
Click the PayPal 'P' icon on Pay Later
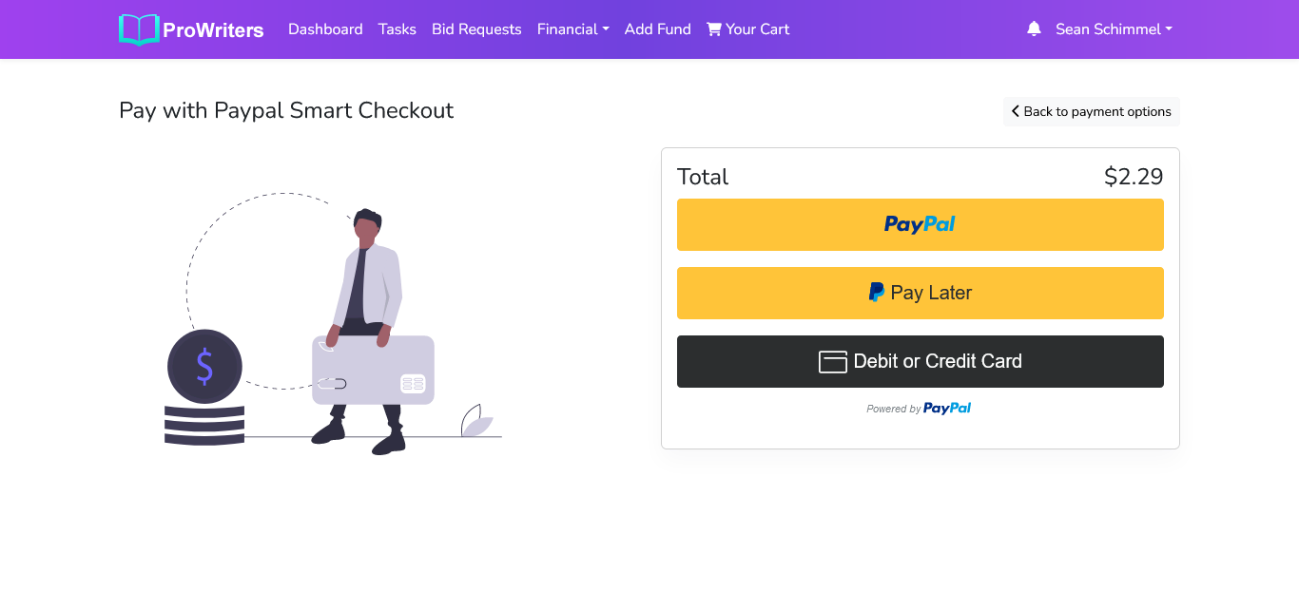(x=876, y=293)
